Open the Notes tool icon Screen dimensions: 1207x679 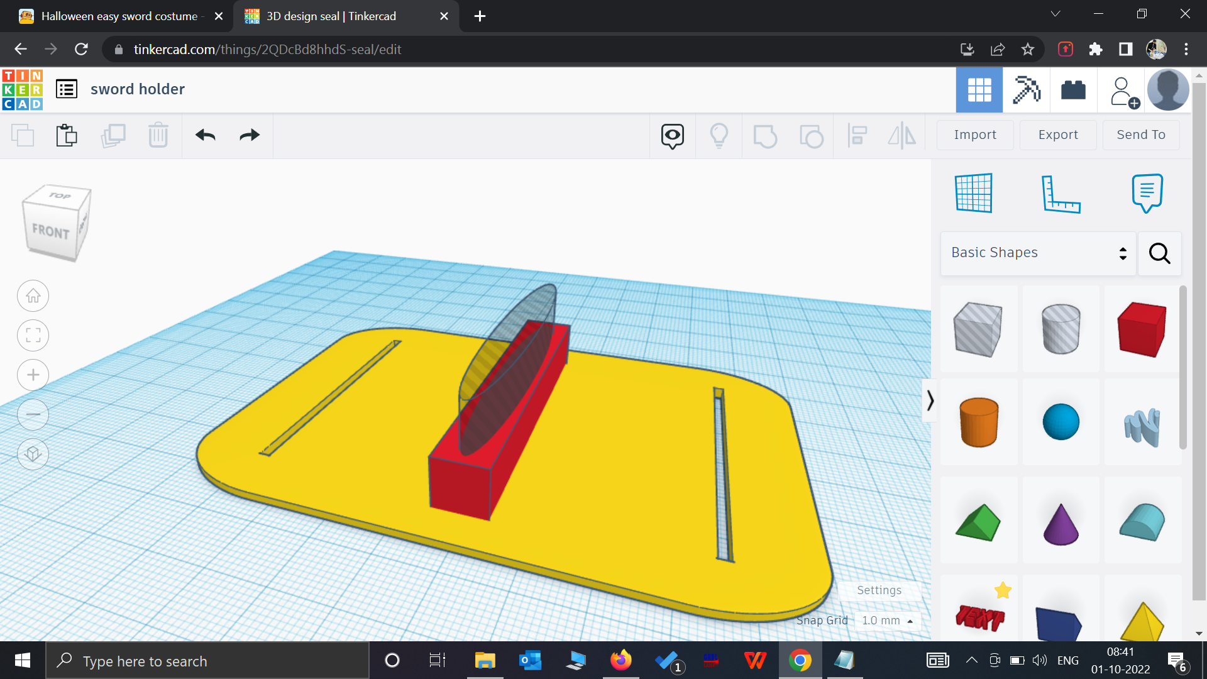pyautogui.click(x=1147, y=194)
